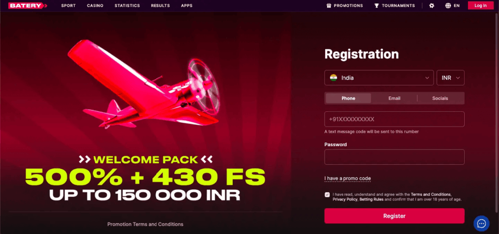The image size is (499, 234).
Task: Open settings via the gear icon
Action: pyautogui.click(x=432, y=5)
